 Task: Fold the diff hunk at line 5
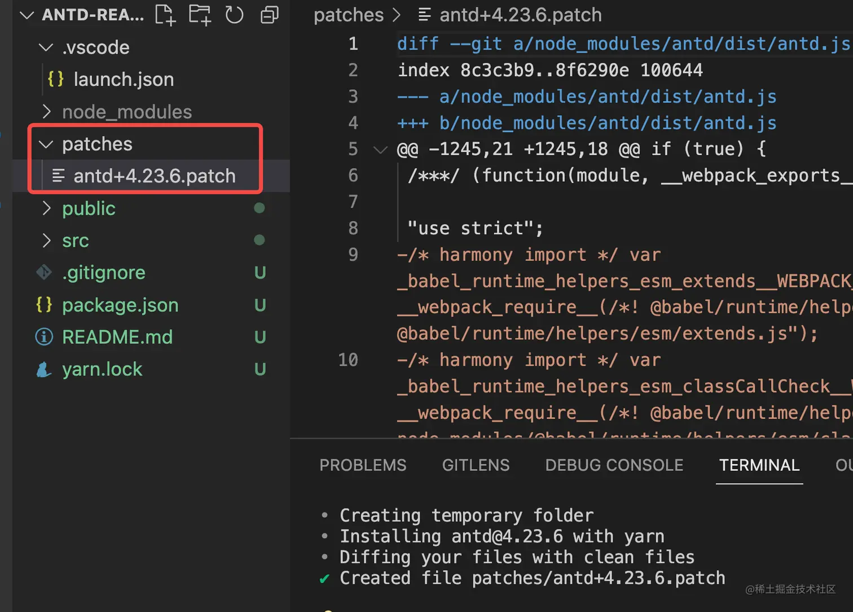(380, 149)
